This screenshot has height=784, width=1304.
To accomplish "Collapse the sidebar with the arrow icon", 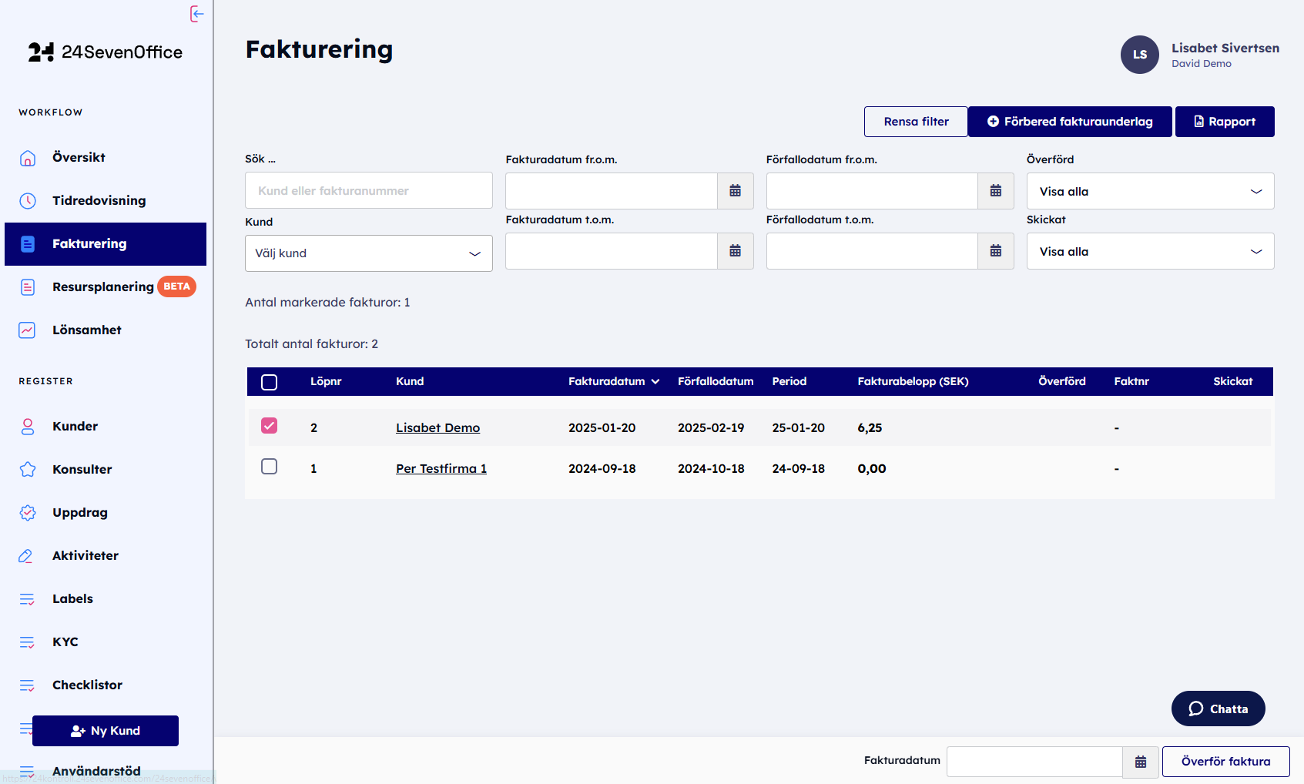I will coord(197,14).
